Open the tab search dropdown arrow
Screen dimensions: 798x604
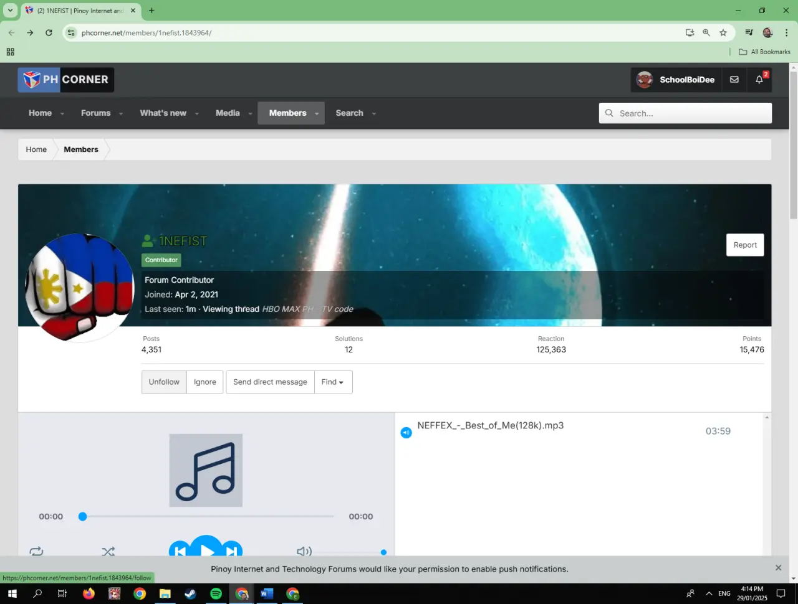tap(10, 11)
